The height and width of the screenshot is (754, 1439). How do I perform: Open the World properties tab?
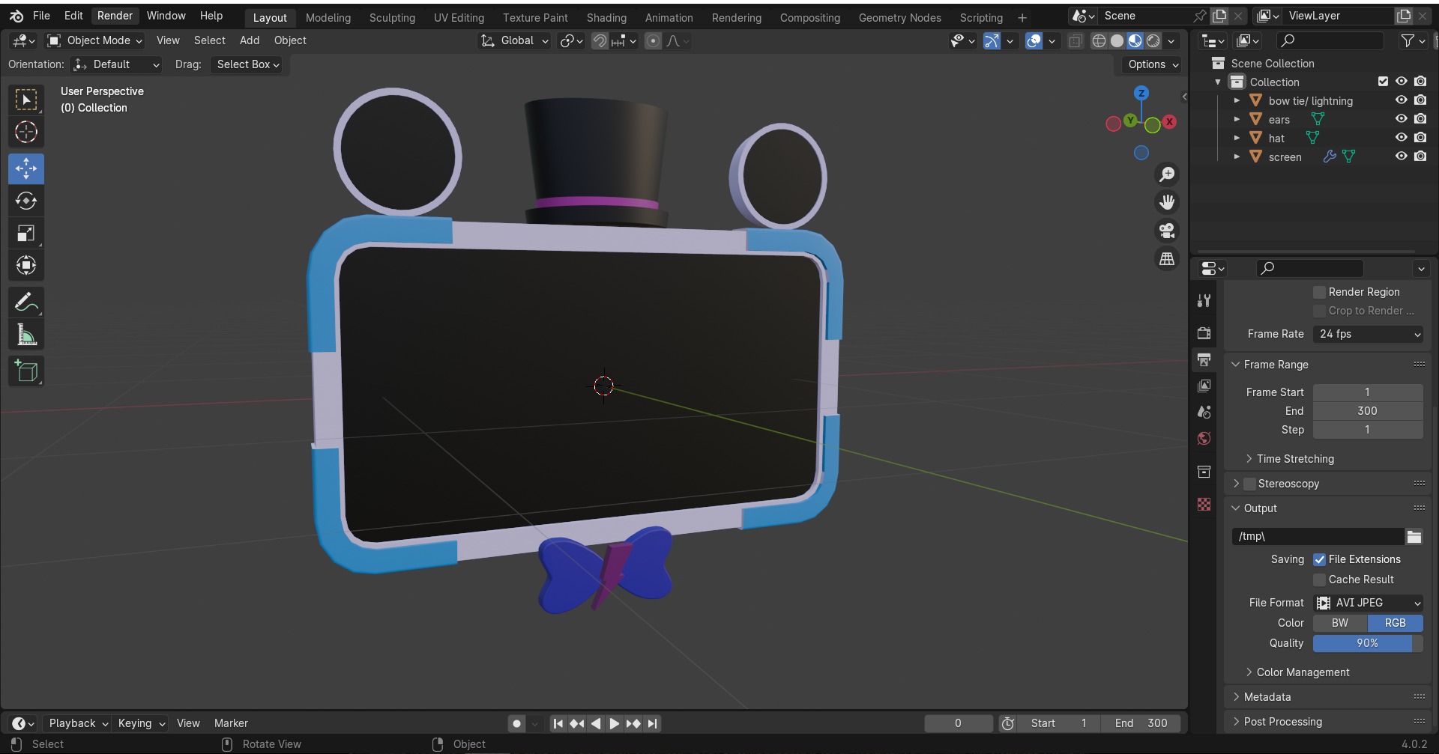[x=1204, y=438]
